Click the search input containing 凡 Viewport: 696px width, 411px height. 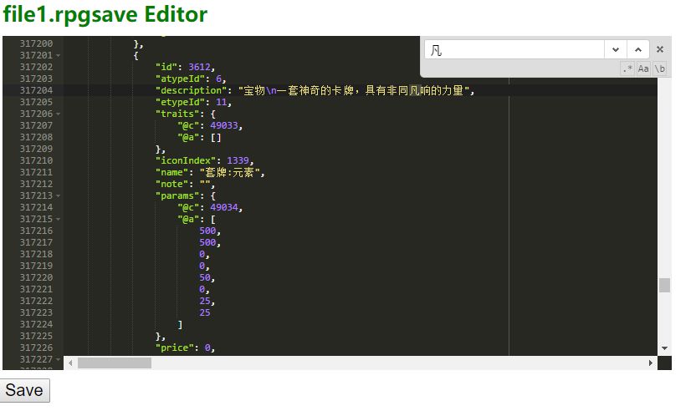click(514, 49)
